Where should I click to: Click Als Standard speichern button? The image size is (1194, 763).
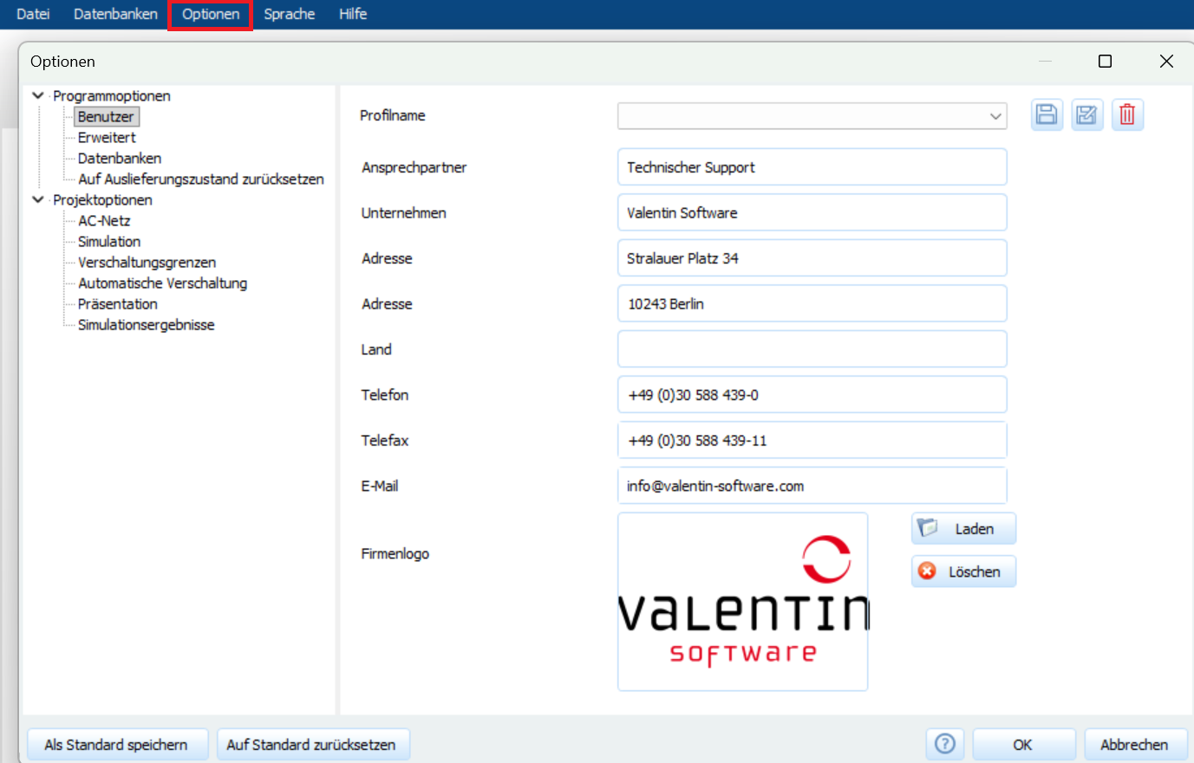pos(116,745)
